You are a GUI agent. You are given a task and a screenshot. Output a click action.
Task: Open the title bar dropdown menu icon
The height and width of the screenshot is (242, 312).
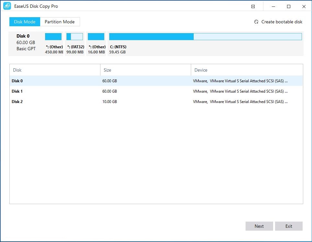tap(253, 6)
